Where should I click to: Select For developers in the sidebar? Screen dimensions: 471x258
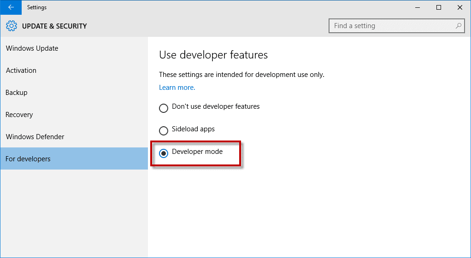[x=28, y=159]
